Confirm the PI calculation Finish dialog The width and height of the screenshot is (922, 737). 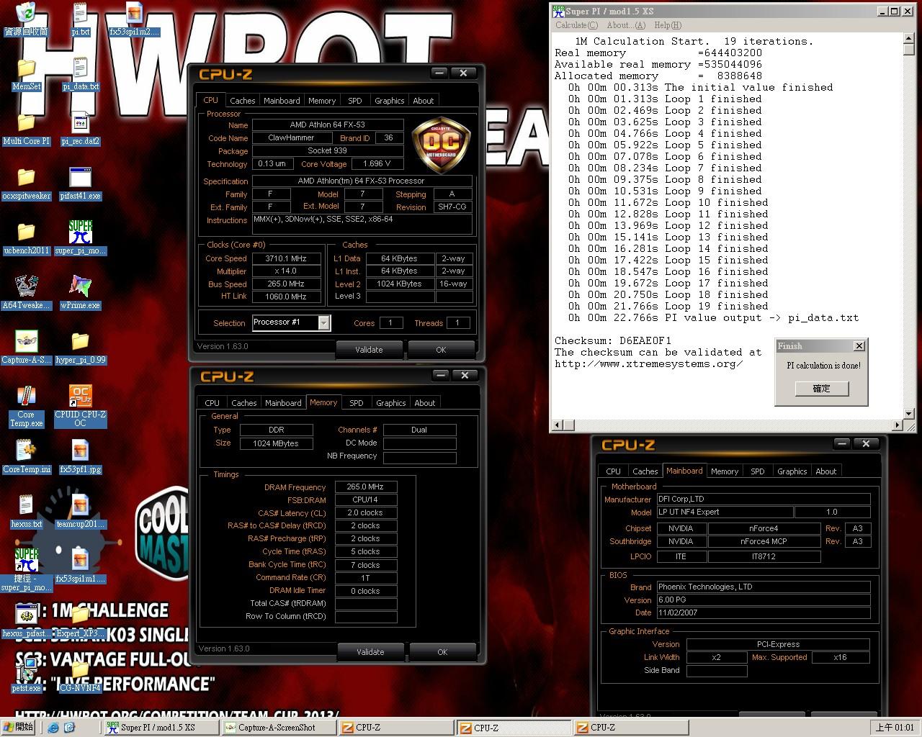(821, 389)
